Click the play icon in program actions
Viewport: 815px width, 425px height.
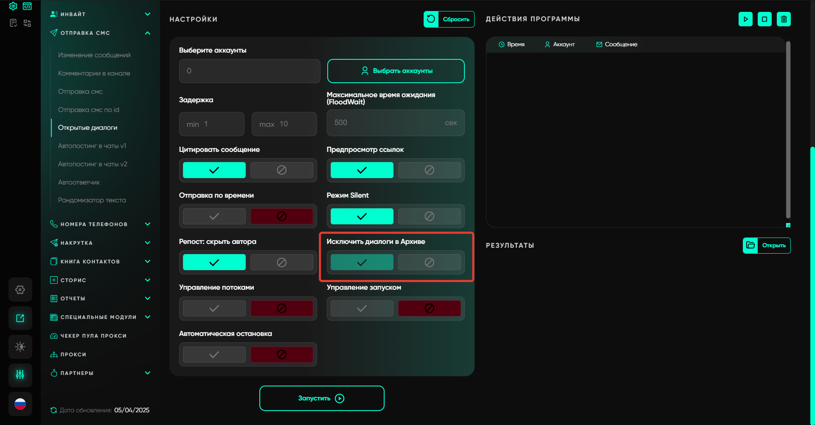pyautogui.click(x=745, y=19)
